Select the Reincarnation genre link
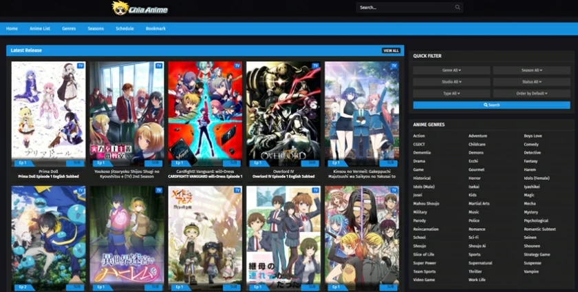This screenshot has height=292, width=578. 425,229
